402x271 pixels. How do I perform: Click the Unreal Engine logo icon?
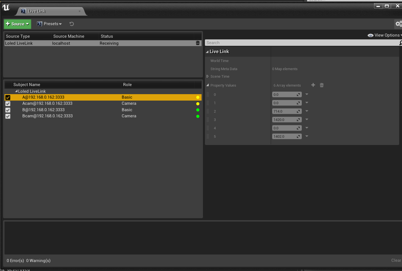click(x=6, y=8)
